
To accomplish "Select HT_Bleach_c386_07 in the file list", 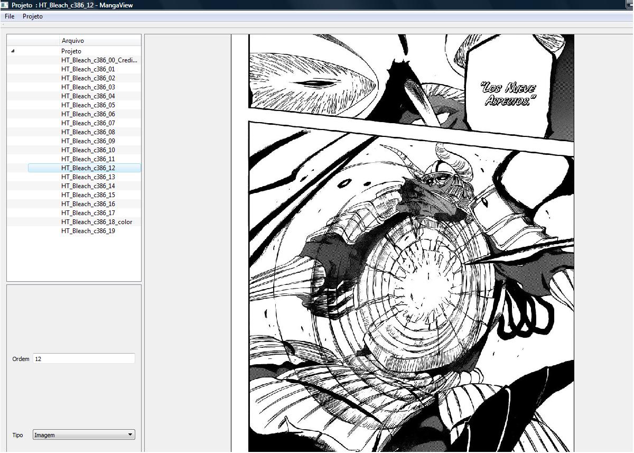I will click(88, 123).
